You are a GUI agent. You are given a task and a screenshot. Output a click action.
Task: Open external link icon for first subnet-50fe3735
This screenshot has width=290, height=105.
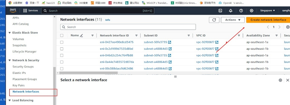point(170,42)
